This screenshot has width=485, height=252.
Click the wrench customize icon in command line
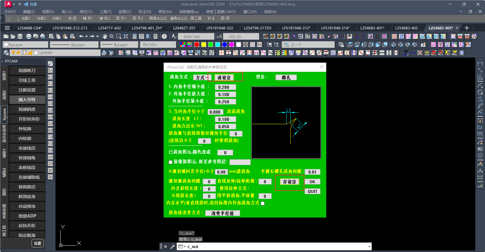pyautogui.click(x=172, y=247)
